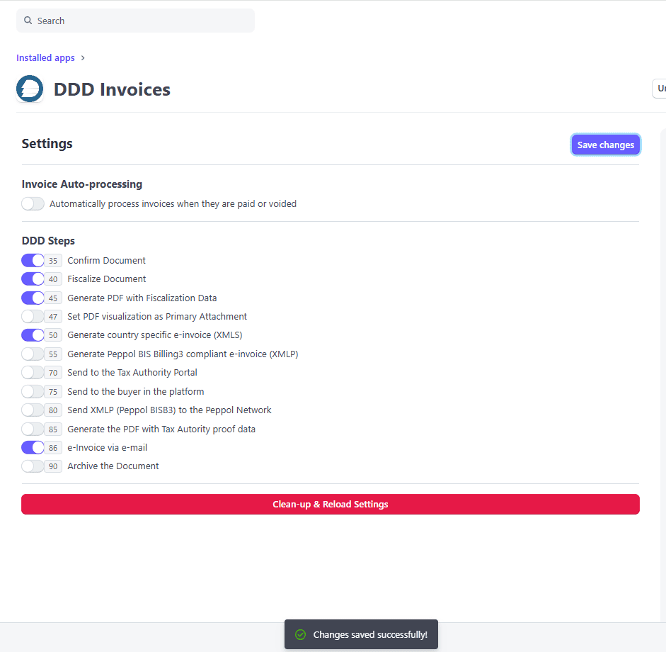Click the search magnifying glass icon
The height and width of the screenshot is (652, 666).
click(x=28, y=20)
